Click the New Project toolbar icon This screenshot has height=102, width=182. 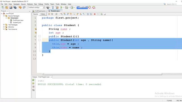tap(7, 8)
